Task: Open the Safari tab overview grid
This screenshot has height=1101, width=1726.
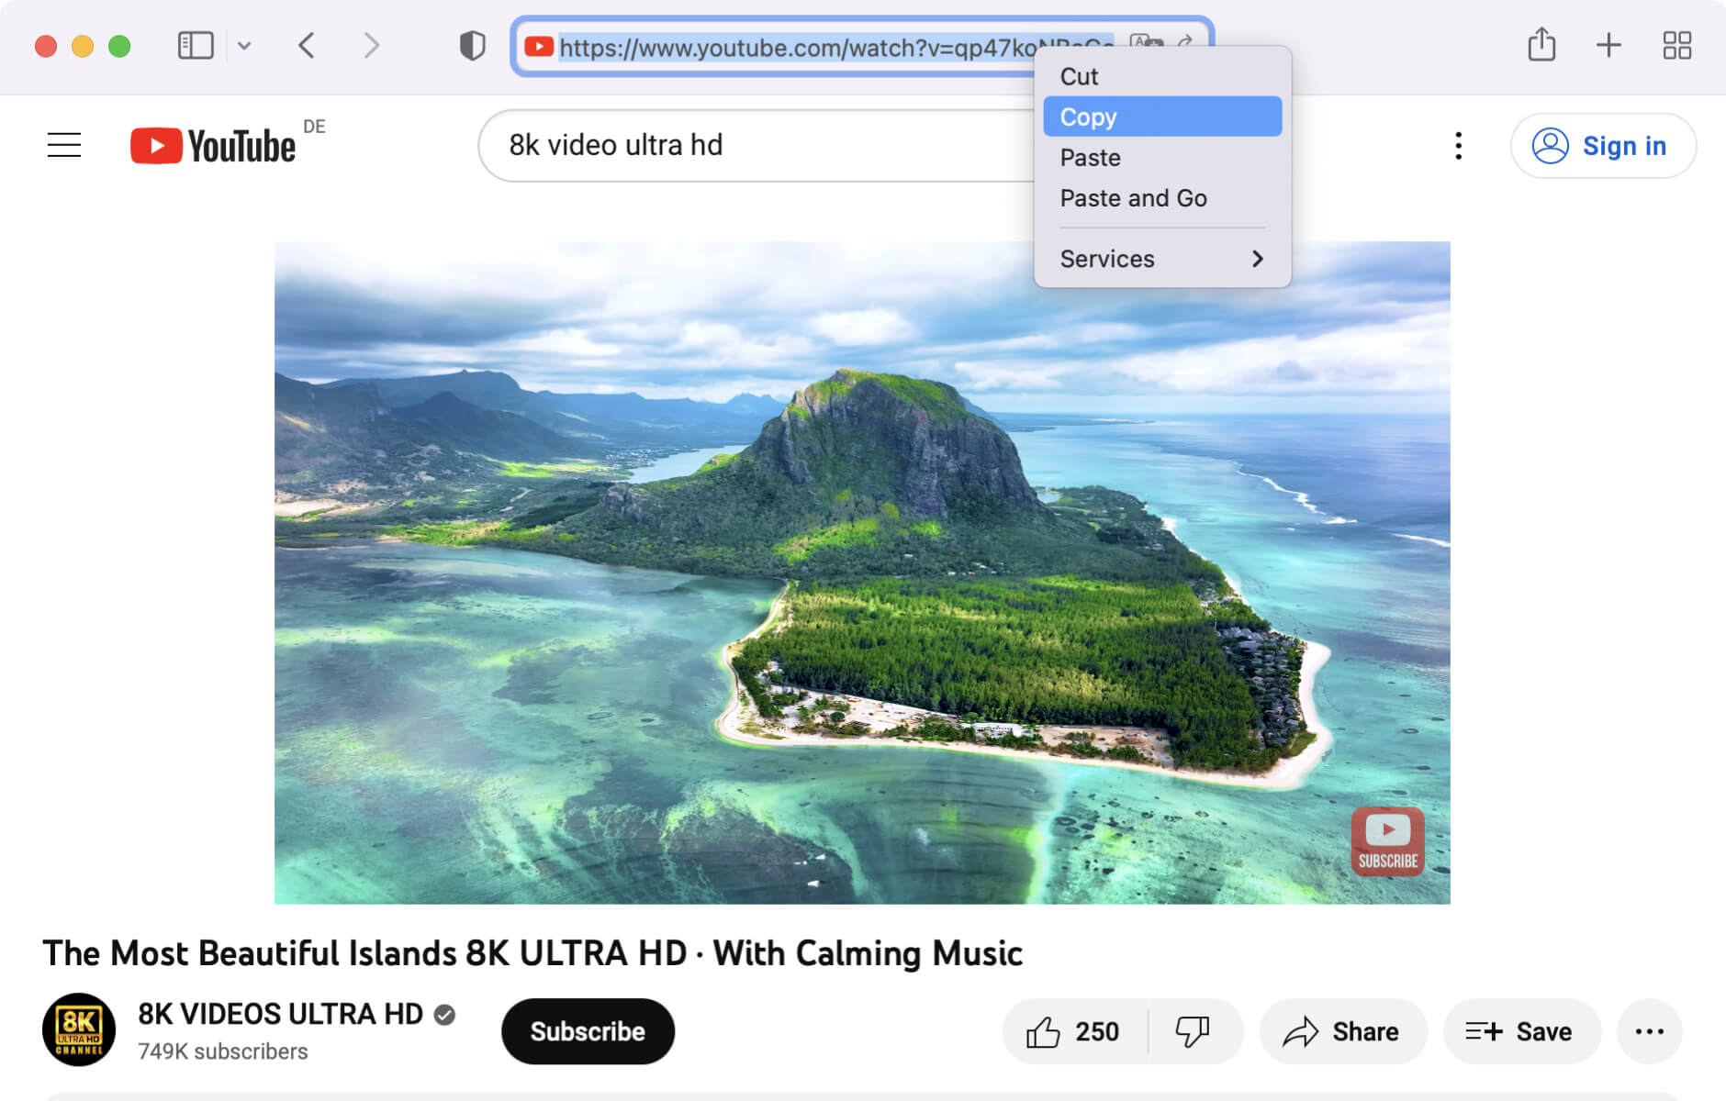Action: coord(1676,45)
